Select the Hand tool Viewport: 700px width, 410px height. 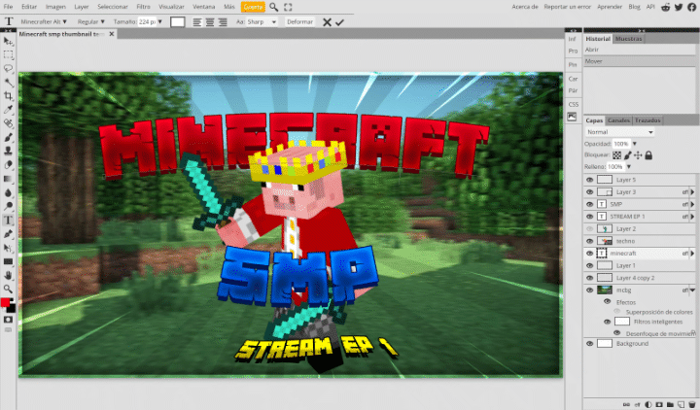(x=8, y=275)
